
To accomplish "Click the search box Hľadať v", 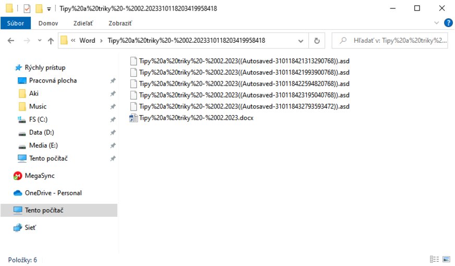I will (x=394, y=41).
